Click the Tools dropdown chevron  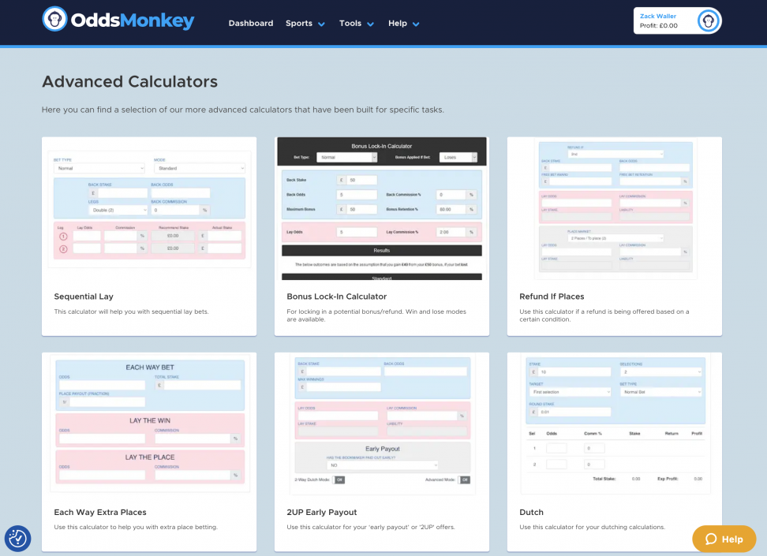[x=370, y=24]
